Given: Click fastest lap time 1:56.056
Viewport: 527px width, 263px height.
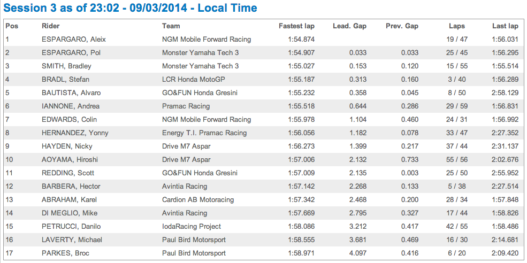Looking at the screenshot, I should pos(301,133).
